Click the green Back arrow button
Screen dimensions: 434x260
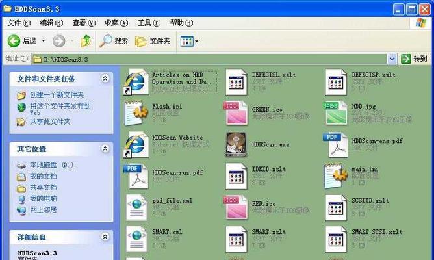pos(14,41)
